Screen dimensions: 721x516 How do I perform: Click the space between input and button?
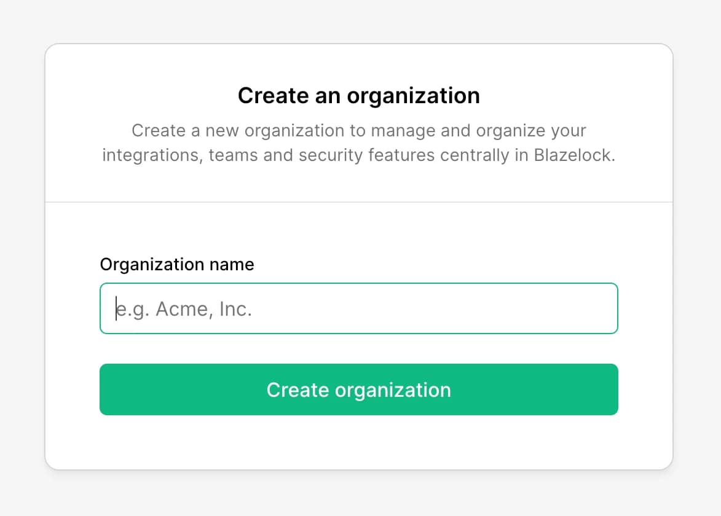coord(359,349)
